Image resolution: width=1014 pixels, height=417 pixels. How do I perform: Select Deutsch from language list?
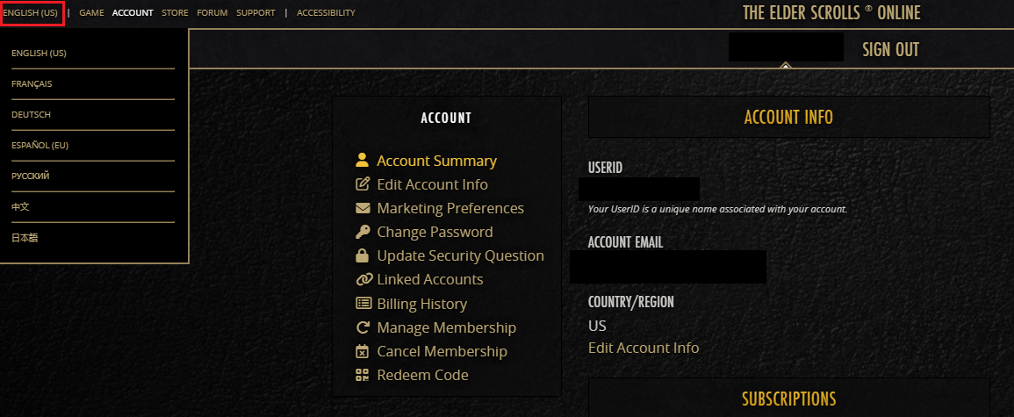31,114
